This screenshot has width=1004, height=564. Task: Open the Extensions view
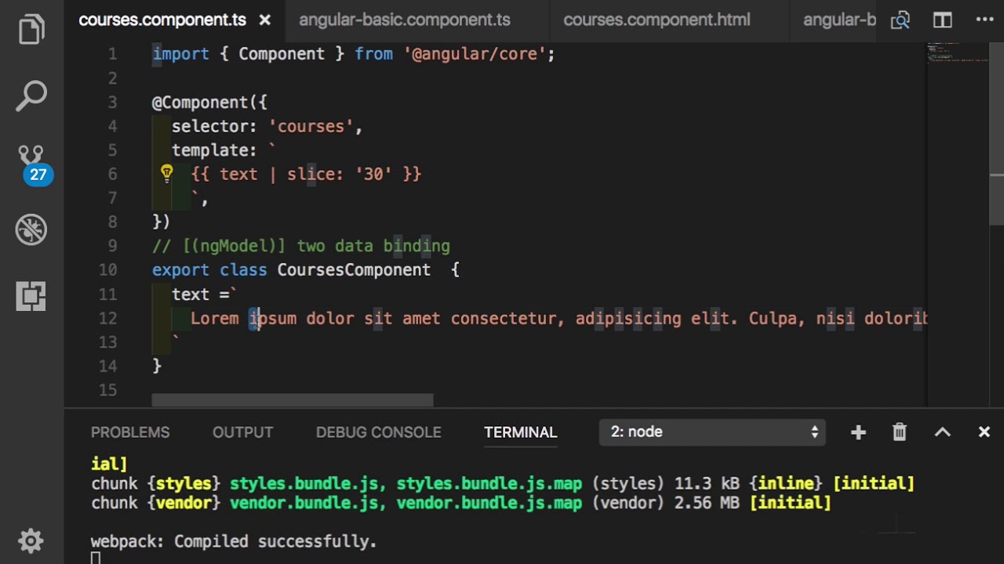click(31, 296)
